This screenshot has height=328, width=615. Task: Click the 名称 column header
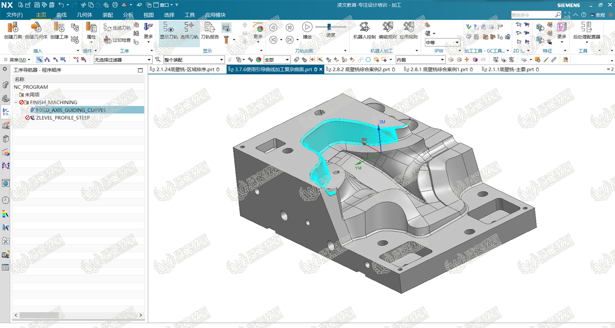pos(19,79)
